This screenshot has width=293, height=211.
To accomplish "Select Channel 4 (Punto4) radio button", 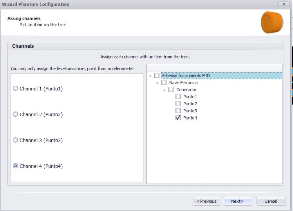I will pyautogui.click(x=16, y=166).
